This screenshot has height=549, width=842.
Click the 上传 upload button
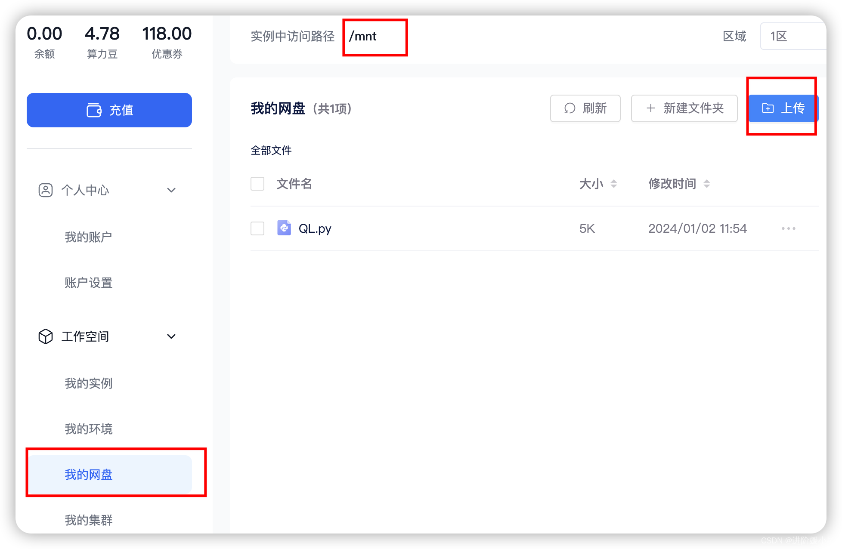(x=783, y=108)
